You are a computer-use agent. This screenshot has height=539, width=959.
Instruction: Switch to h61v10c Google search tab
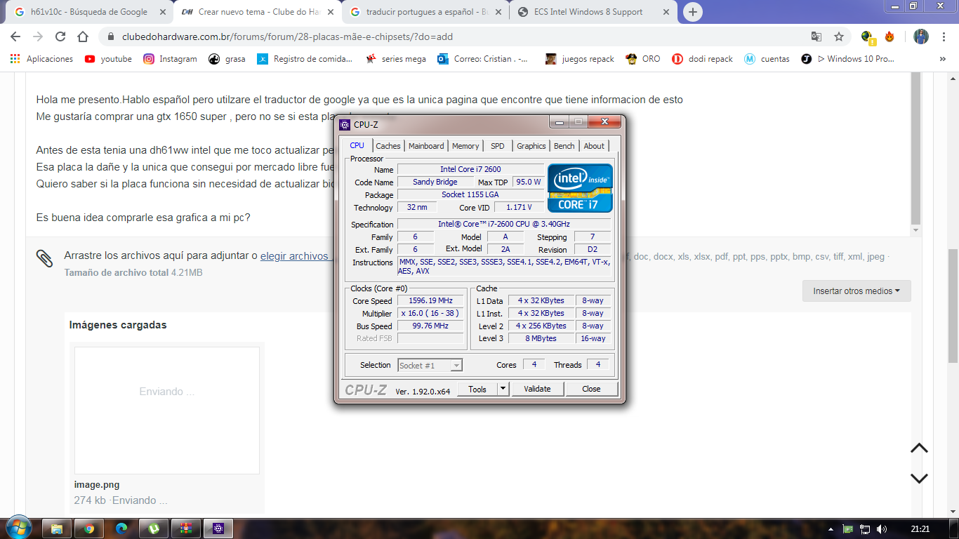[x=88, y=12]
